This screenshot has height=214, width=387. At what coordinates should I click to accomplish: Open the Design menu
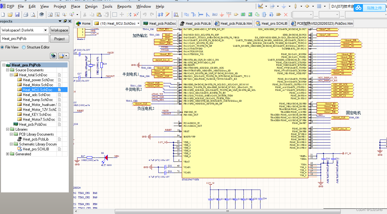click(x=91, y=6)
